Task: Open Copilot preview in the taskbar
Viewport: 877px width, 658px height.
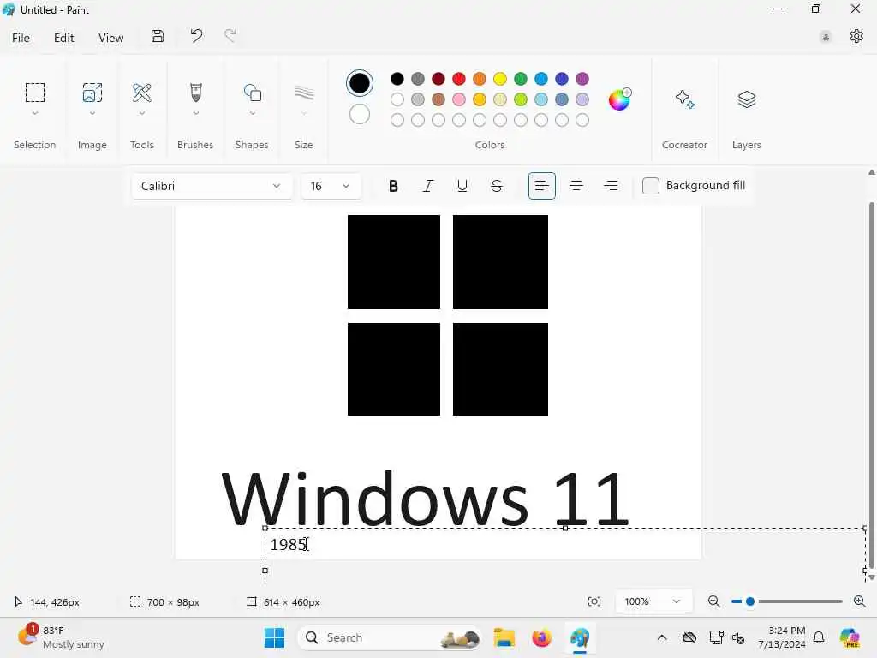Action: pos(850,637)
